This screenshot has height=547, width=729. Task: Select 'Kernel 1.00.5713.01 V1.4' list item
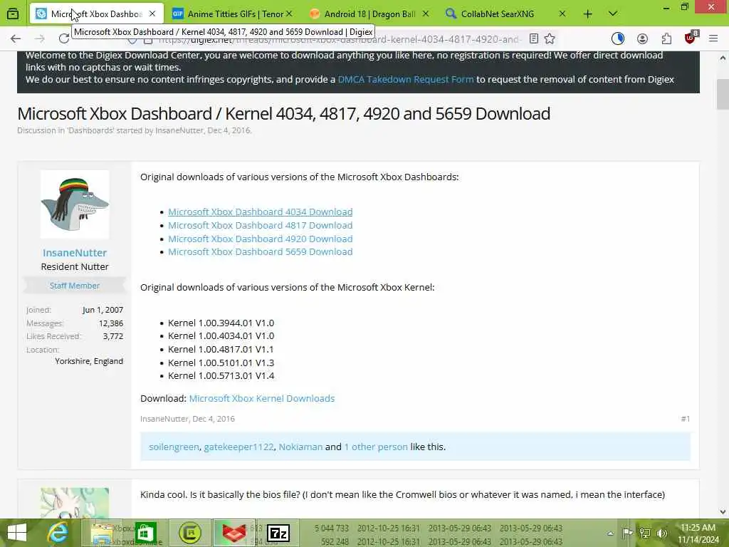221,376
